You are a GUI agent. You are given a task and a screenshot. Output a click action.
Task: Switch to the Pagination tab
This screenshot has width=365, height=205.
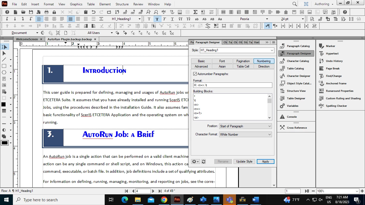(x=243, y=61)
